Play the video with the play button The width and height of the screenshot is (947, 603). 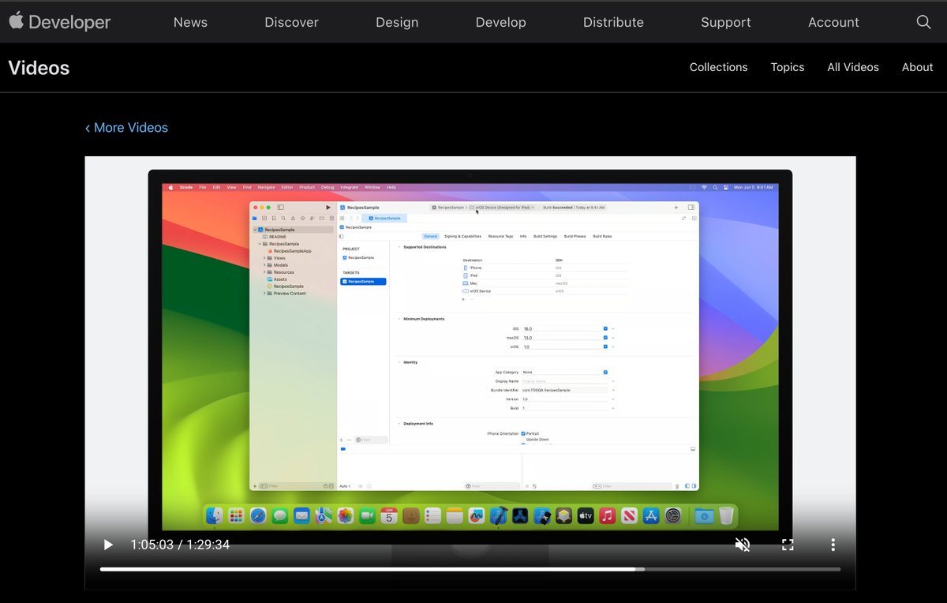[x=108, y=545]
